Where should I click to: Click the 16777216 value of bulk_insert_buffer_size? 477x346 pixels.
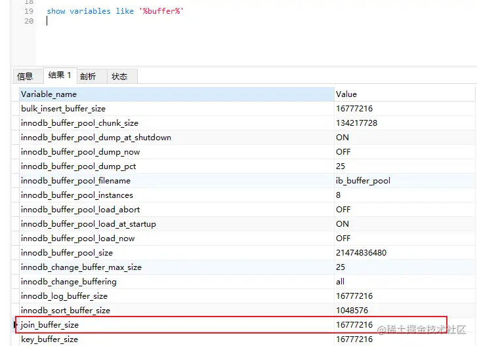pos(354,108)
